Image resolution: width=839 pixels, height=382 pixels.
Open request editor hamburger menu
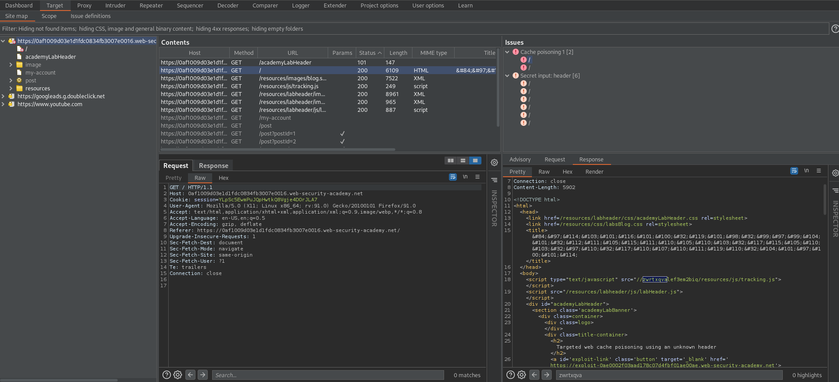(x=477, y=177)
